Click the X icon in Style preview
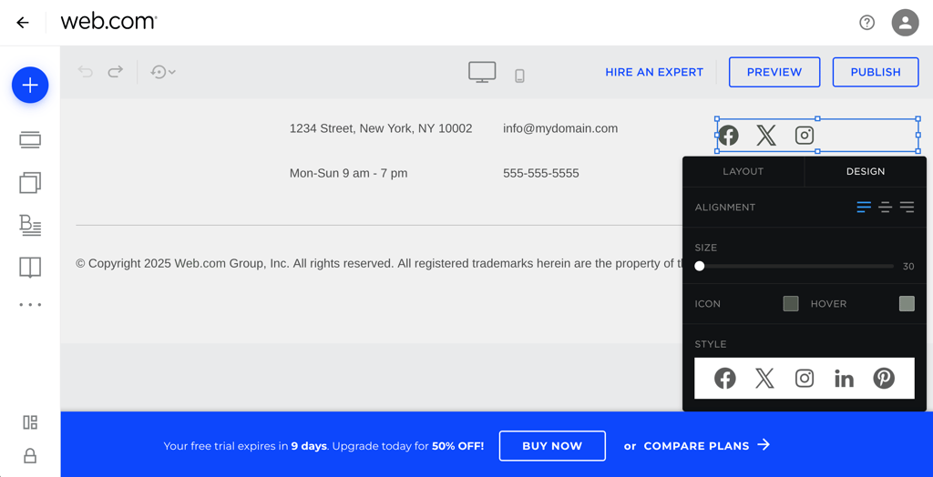This screenshot has height=477, width=933. click(x=764, y=379)
